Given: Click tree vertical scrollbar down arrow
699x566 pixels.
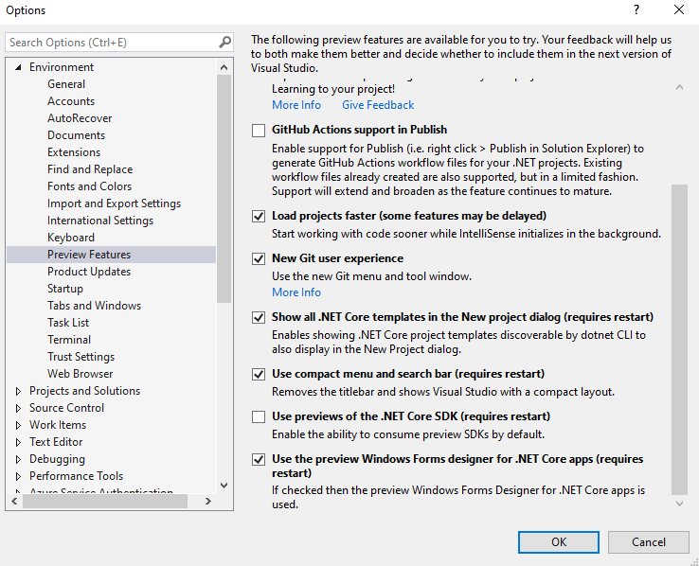Looking at the screenshot, I should [x=224, y=485].
